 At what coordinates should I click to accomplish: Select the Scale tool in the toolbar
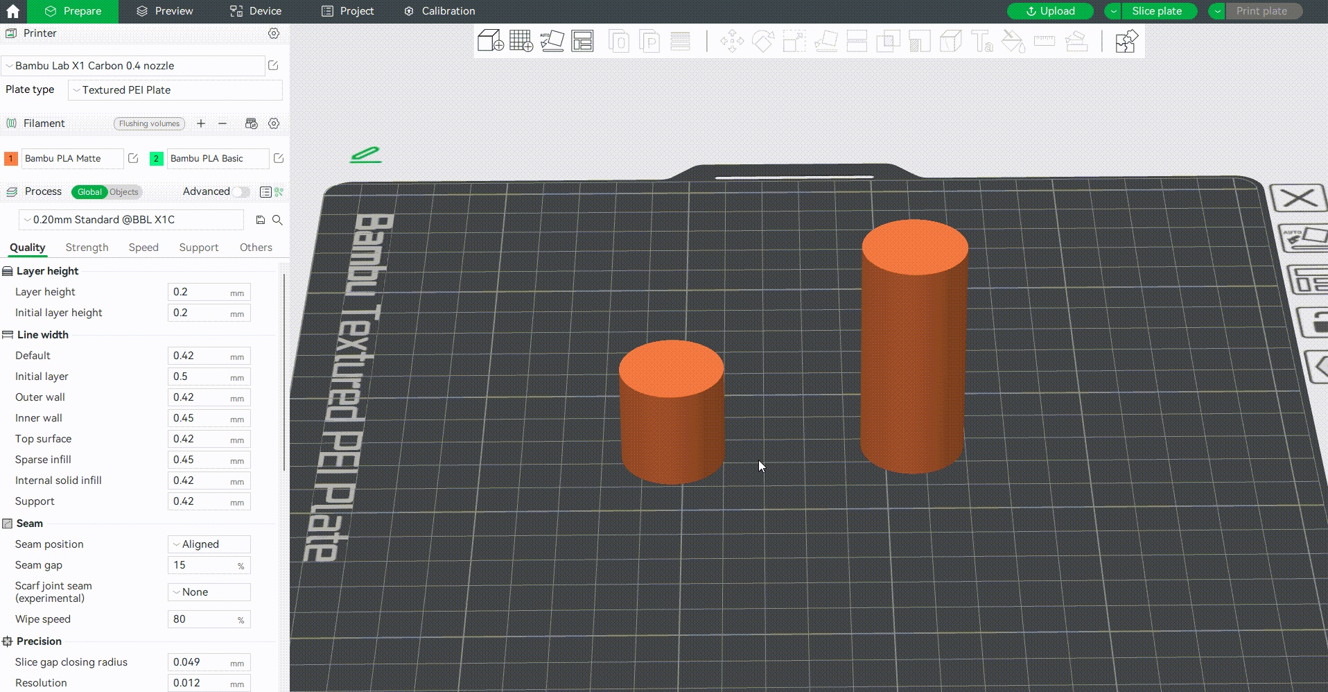[794, 41]
